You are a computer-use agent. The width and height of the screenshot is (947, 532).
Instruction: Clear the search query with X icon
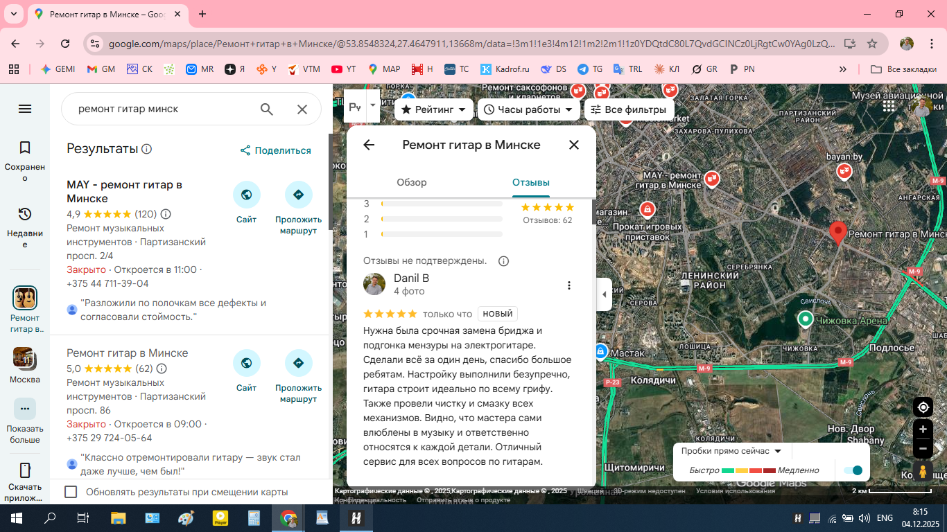(302, 109)
